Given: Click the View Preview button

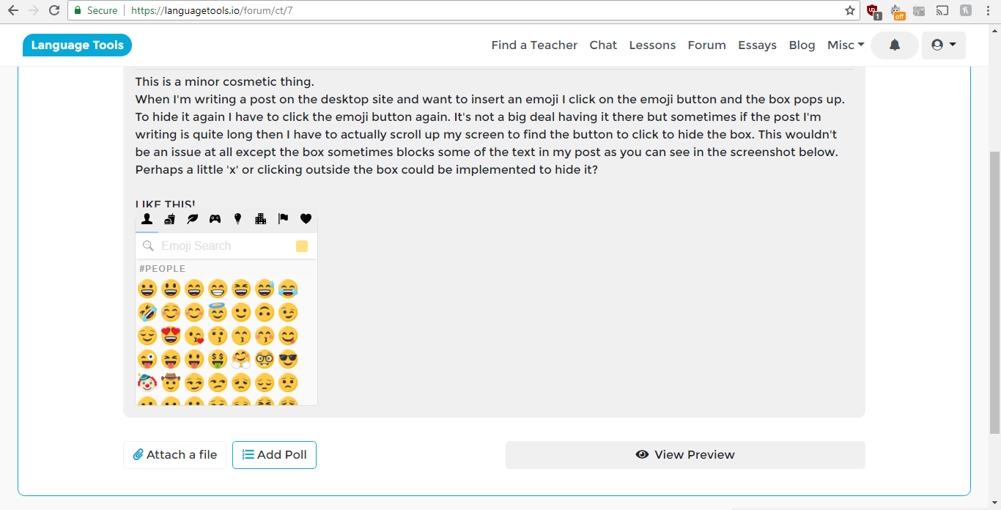Looking at the screenshot, I should [685, 455].
